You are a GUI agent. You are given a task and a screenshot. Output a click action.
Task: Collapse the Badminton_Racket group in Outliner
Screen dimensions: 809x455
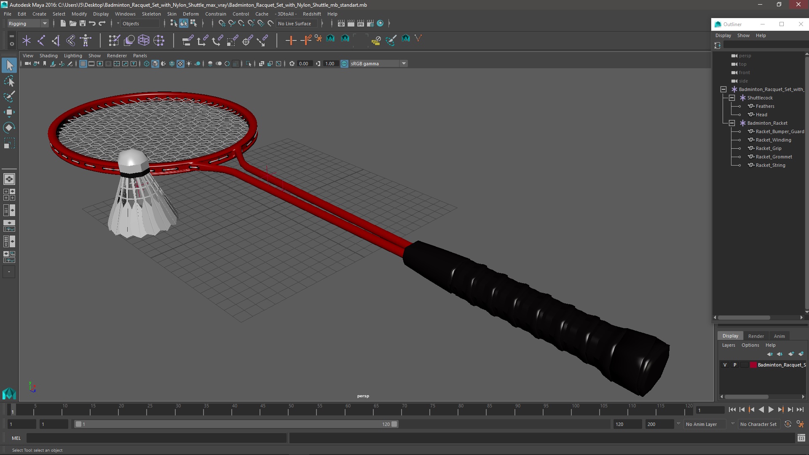732,123
